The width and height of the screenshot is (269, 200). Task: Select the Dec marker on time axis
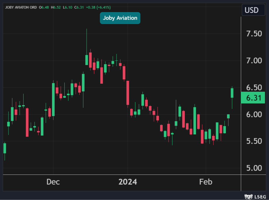click(x=53, y=182)
